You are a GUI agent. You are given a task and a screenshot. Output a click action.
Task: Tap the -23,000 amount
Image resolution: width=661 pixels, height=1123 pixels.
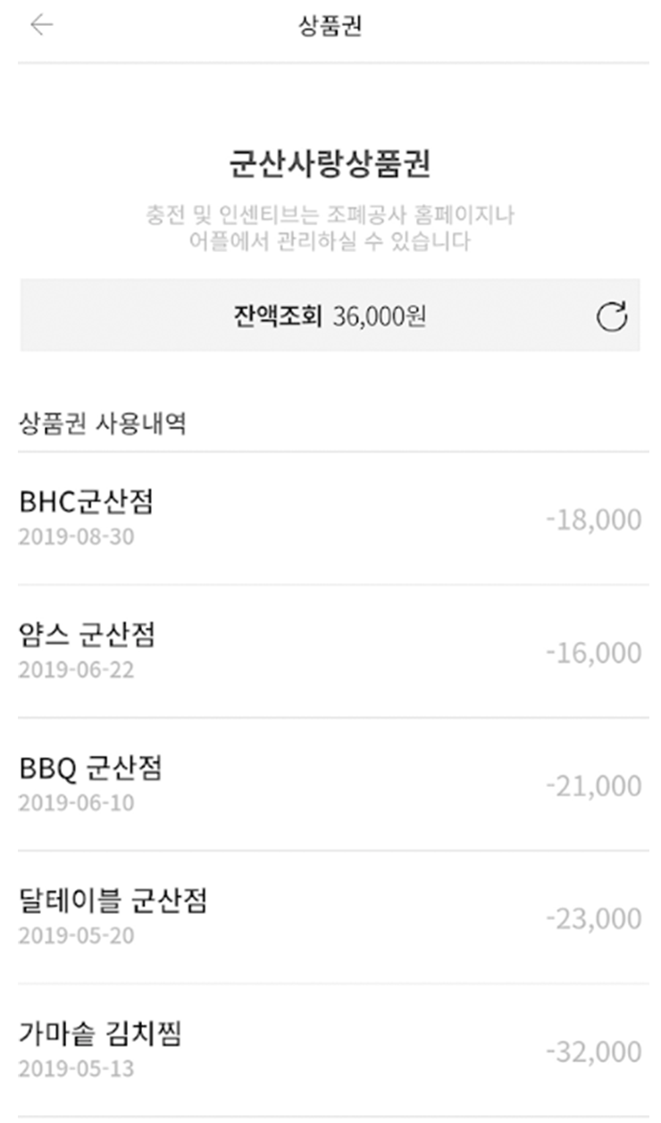click(x=593, y=918)
